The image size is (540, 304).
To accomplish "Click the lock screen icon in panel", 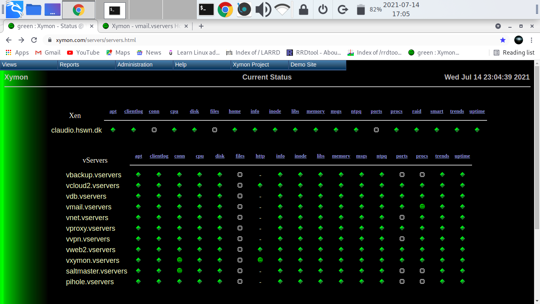I will 303,9.
